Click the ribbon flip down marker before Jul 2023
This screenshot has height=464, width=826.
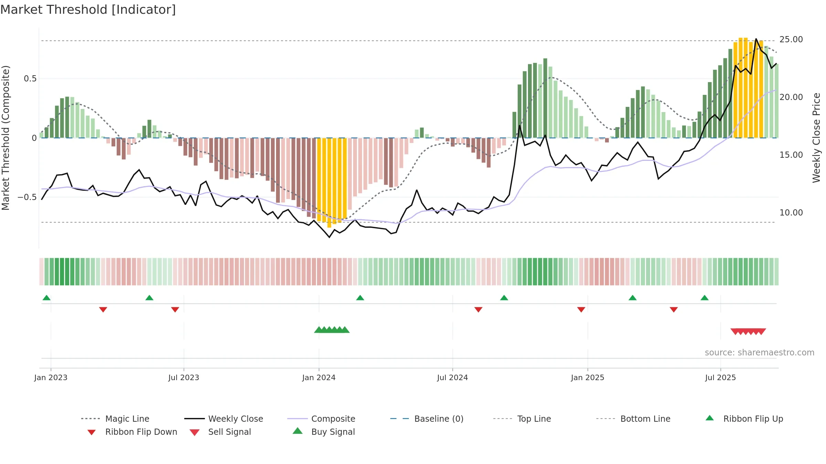coord(175,310)
